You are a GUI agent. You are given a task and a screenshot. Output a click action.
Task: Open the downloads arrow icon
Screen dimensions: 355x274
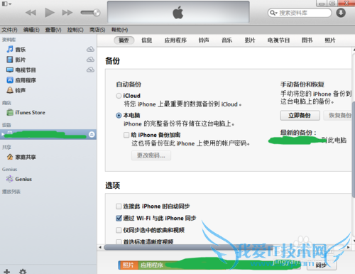pos(341,13)
